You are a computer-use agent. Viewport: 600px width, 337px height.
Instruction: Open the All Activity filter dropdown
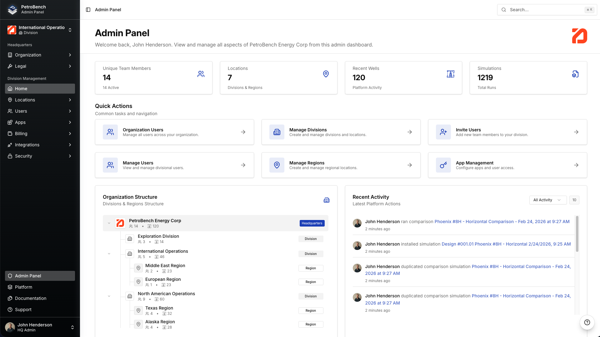pos(547,200)
